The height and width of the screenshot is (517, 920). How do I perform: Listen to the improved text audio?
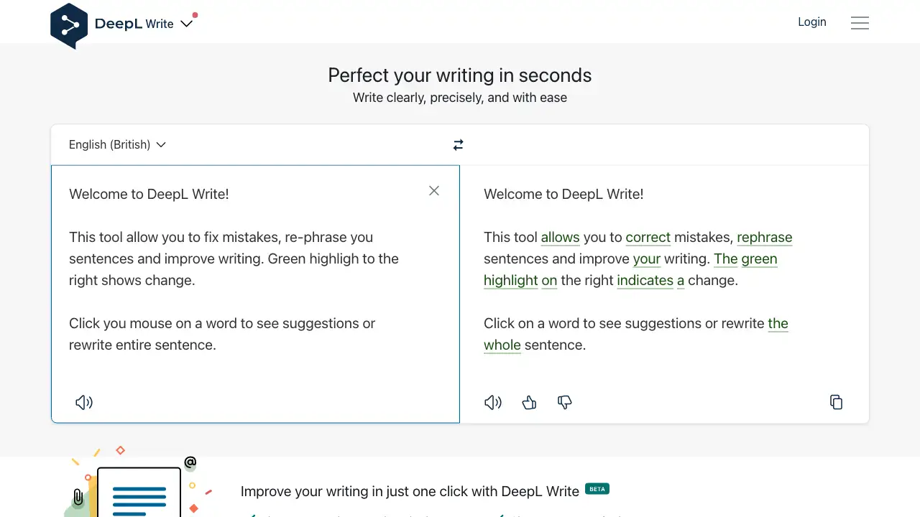(x=493, y=402)
